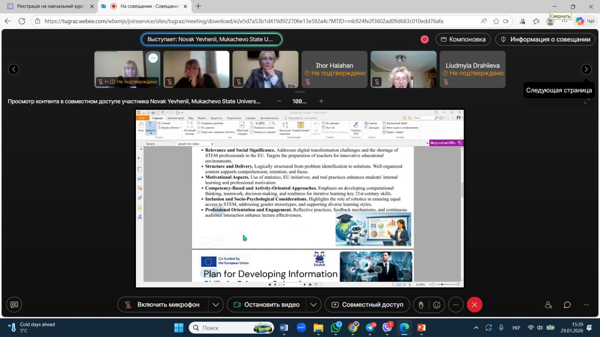Unmute with Включить микрофон button

click(163, 305)
